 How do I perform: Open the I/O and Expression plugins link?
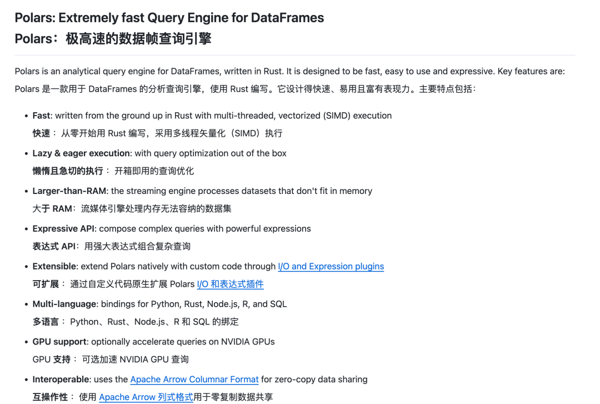[x=331, y=267]
